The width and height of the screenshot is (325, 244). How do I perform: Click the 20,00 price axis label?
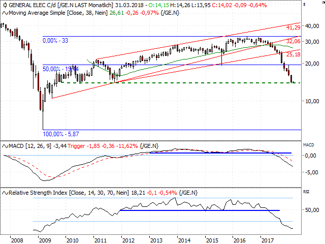point(312,64)
